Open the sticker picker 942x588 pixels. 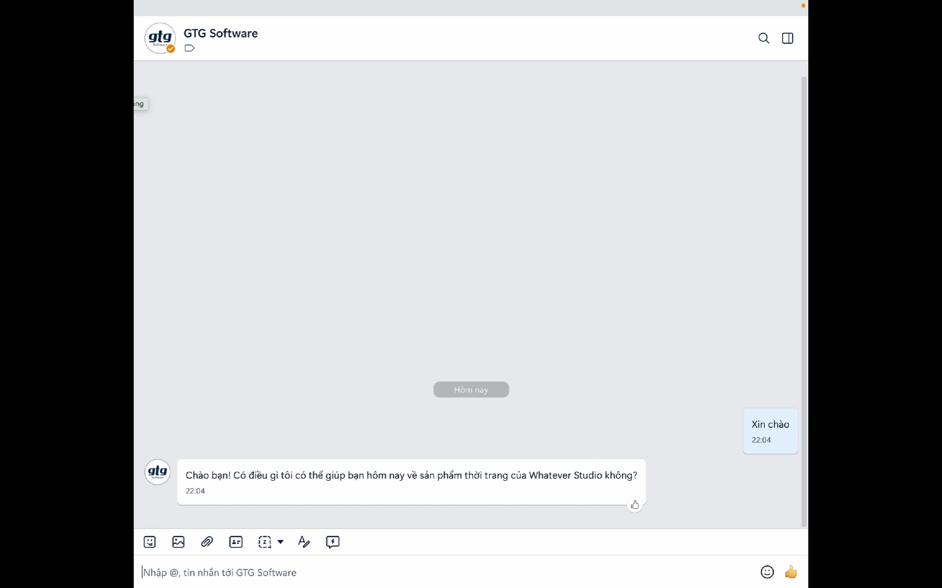pos(149,542)
